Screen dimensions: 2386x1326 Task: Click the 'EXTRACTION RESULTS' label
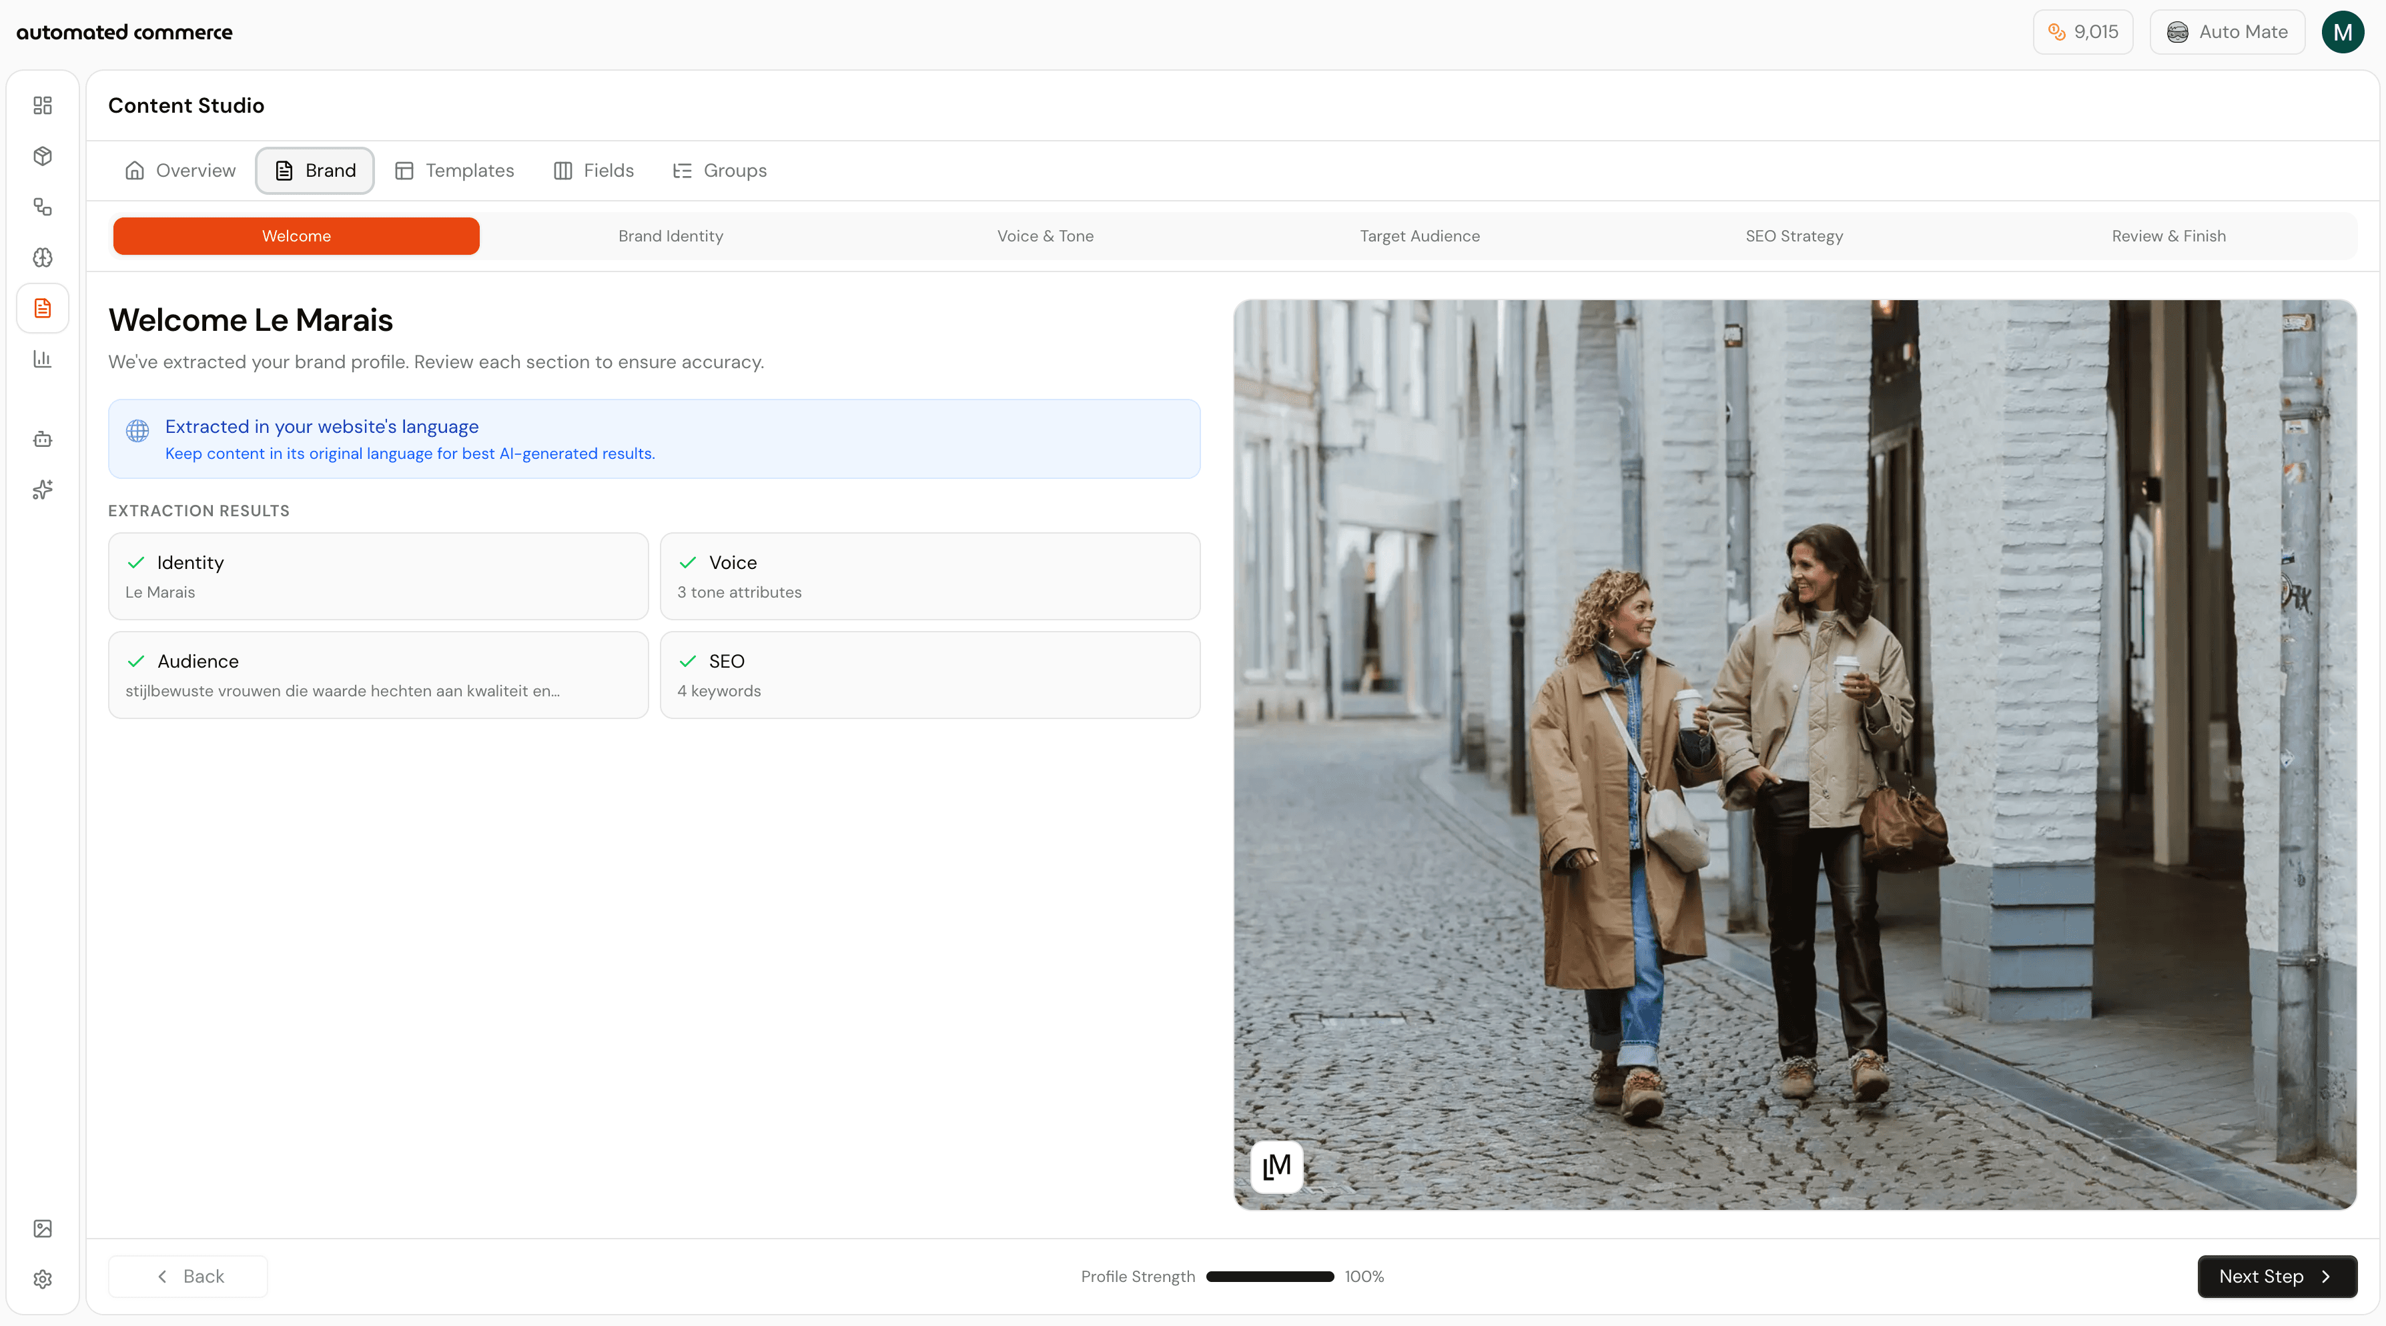pos(199,511)
